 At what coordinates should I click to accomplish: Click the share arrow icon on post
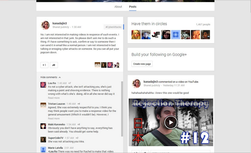pos(54,65)
